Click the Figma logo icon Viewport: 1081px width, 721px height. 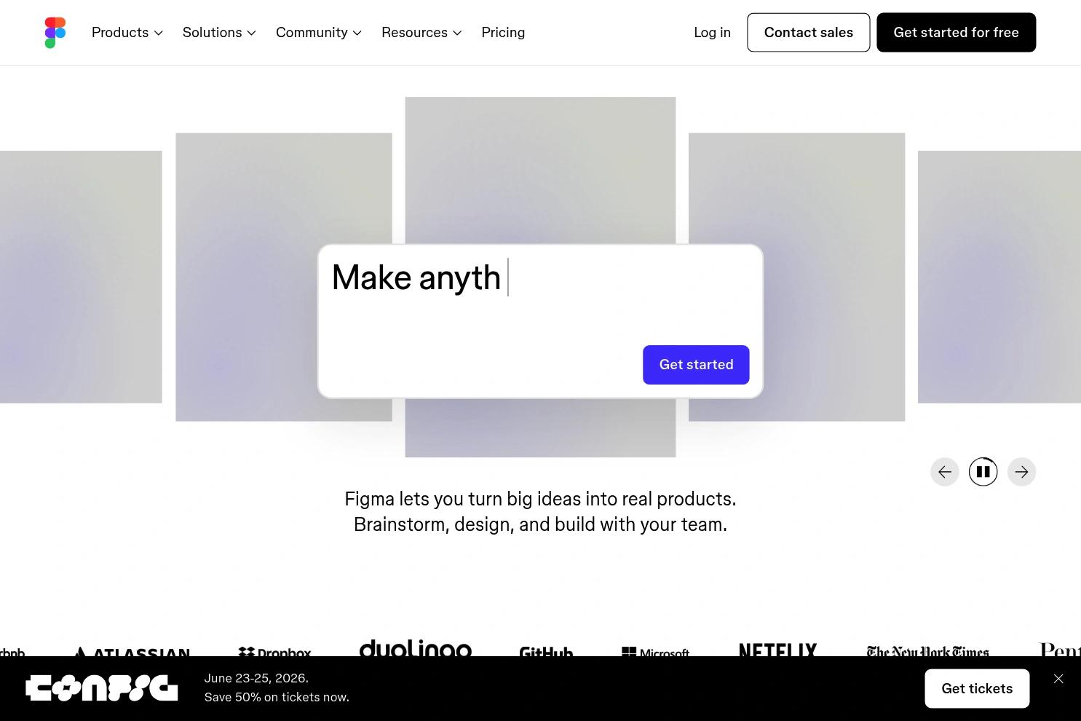55,33
